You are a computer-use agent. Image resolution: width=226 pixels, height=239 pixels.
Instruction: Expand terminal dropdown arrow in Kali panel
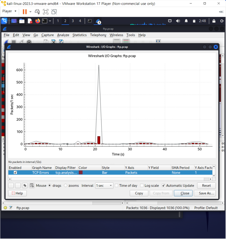pos(50,21)
